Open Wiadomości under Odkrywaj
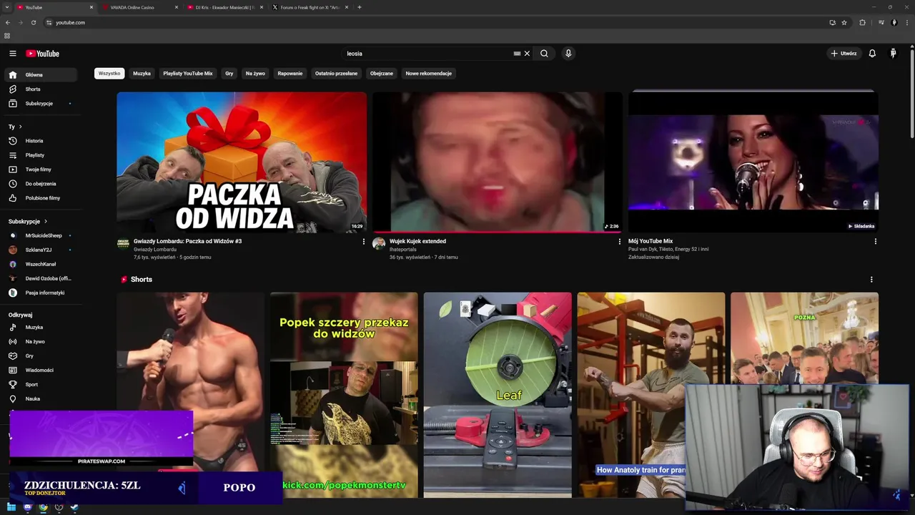915x515 pixels. click(x=41, y=371)
